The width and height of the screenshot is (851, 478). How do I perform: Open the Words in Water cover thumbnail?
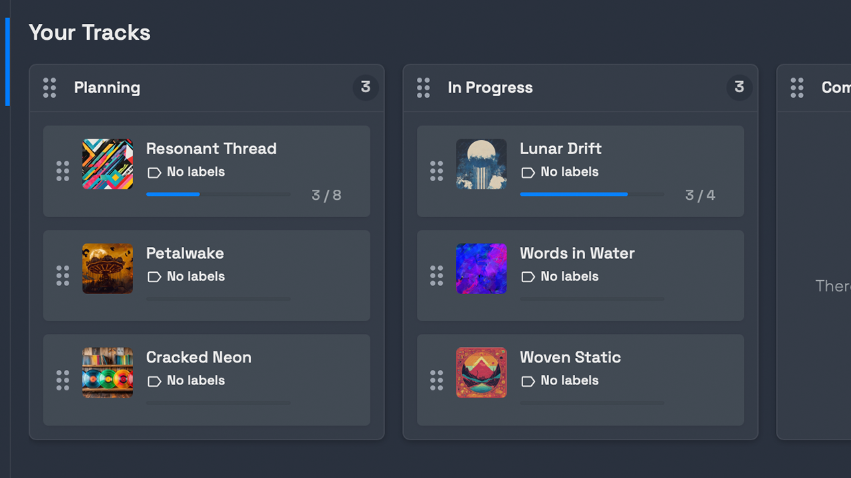coord(481,269)
